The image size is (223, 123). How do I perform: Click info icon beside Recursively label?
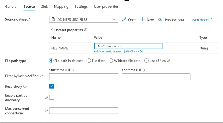[x=25, y=86]
